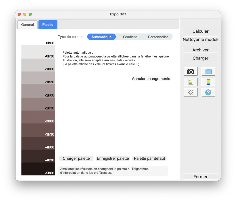Click Nettoyer le modèle button
Screen dimensions: 236x201
[201, 40]
